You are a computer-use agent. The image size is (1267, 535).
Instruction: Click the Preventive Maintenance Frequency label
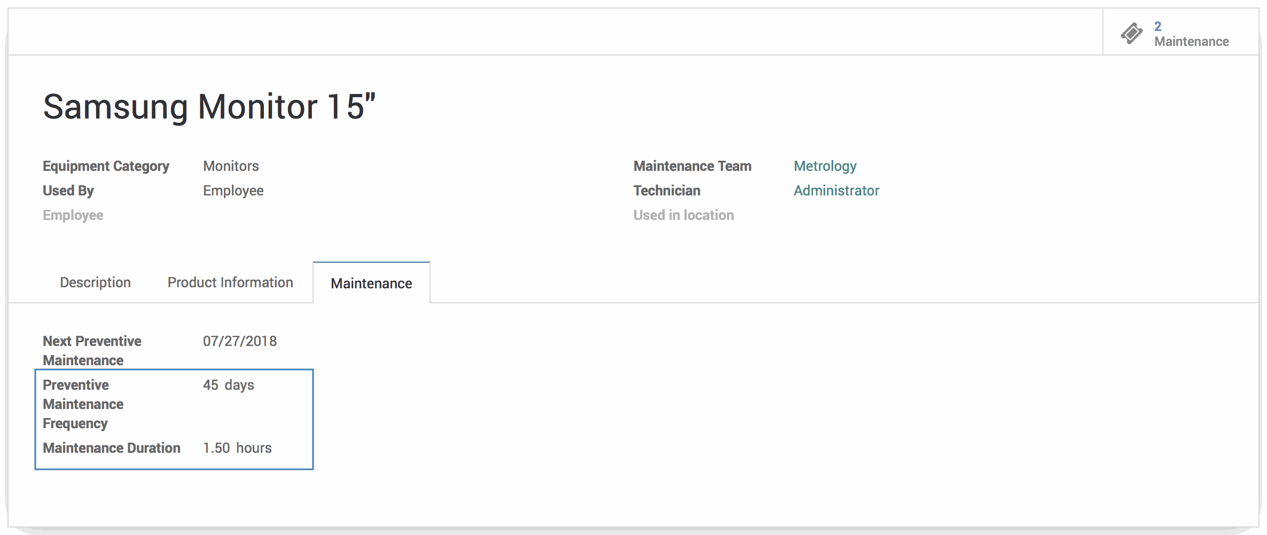point(83,404)
